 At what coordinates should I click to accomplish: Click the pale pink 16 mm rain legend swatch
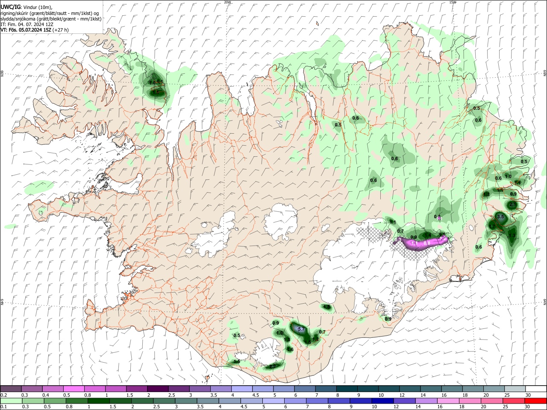click(x=447, y=401)
